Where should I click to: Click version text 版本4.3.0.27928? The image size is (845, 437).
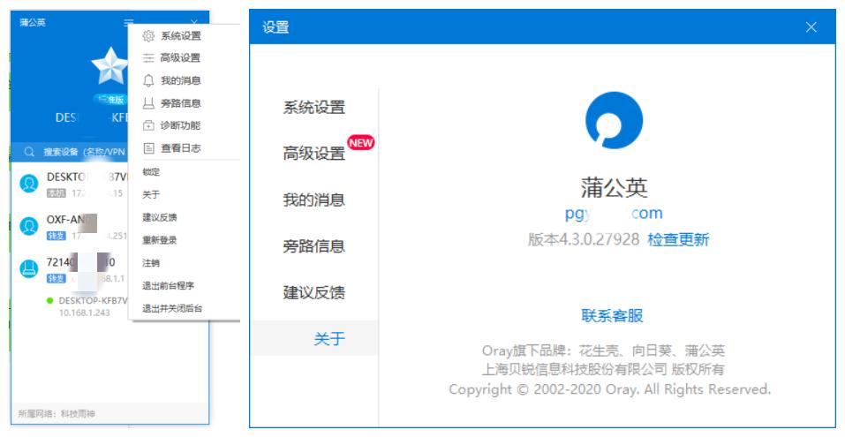[x=583, y=239]
